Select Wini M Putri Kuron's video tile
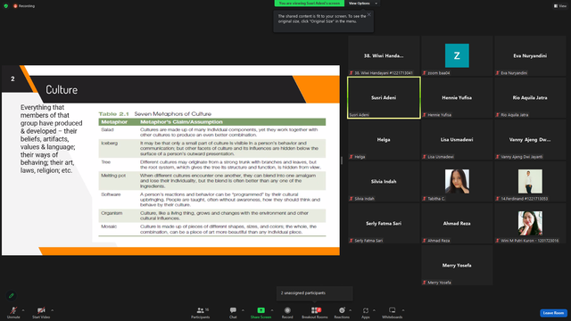The width and height of the screenshot is (571, 321). [x=530, y=223]
